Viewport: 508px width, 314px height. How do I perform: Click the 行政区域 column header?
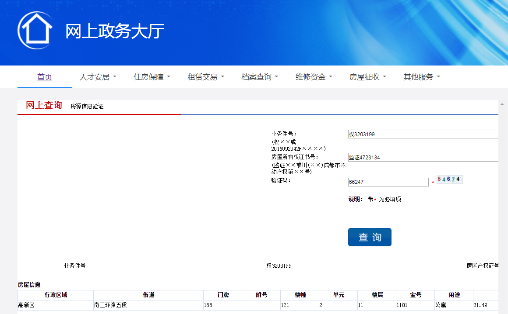[56, 295]
